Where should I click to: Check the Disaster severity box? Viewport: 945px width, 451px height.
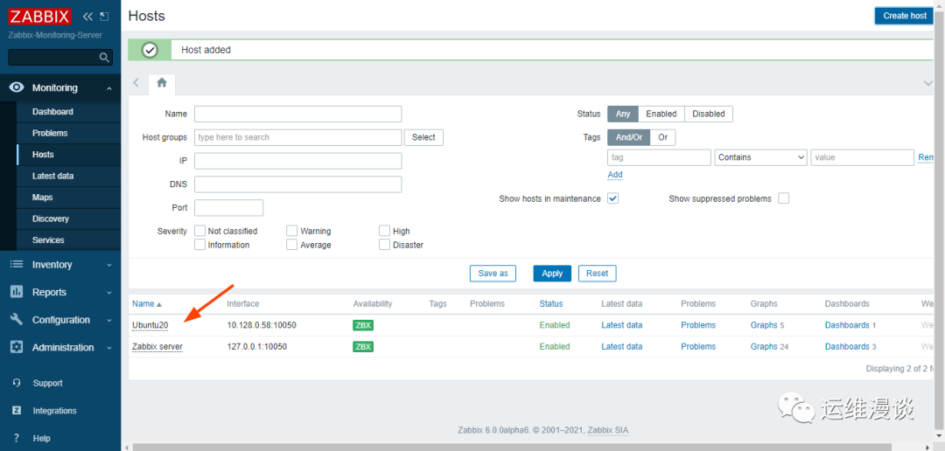point(384,245)
